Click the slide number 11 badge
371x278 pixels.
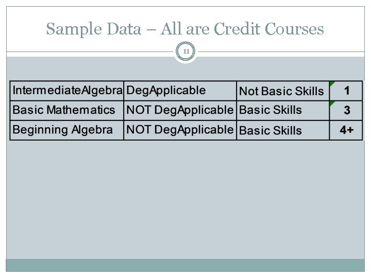click(185, 51)
